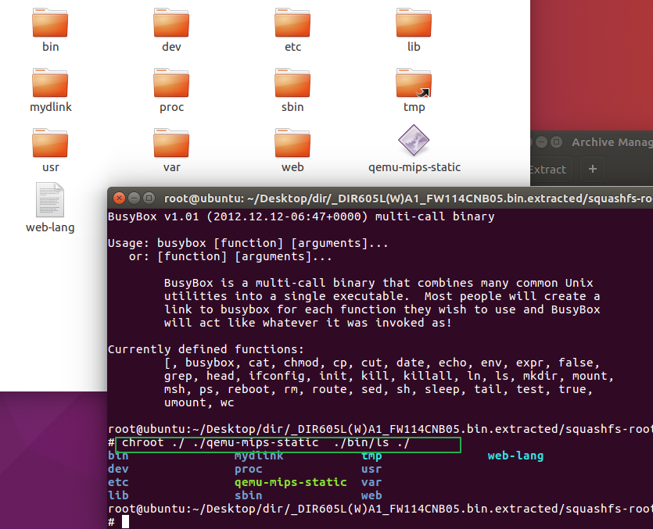This screenshot has height=529, width=653.
Task: Click the Archive Manager window title
Action: (612, 142)
